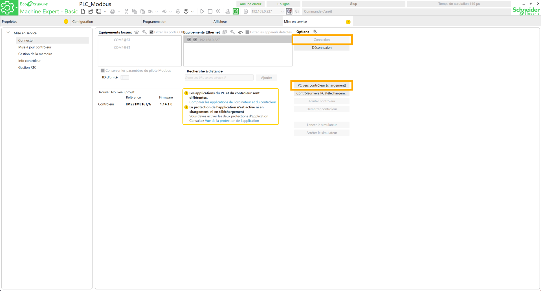Open the IP address 192.168.0.227 dropdown

click(282, 12)
